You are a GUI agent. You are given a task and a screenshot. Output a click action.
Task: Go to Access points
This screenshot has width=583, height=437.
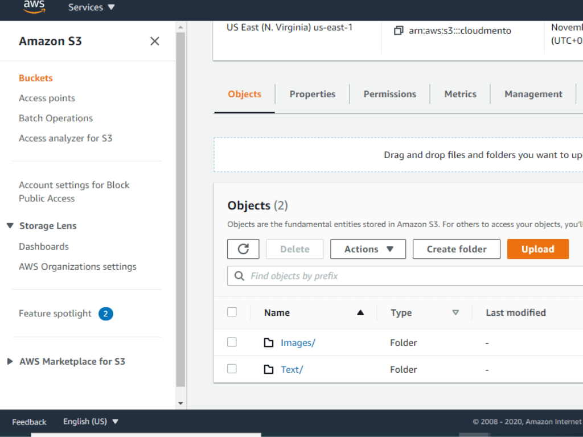(x=47, y=98)
